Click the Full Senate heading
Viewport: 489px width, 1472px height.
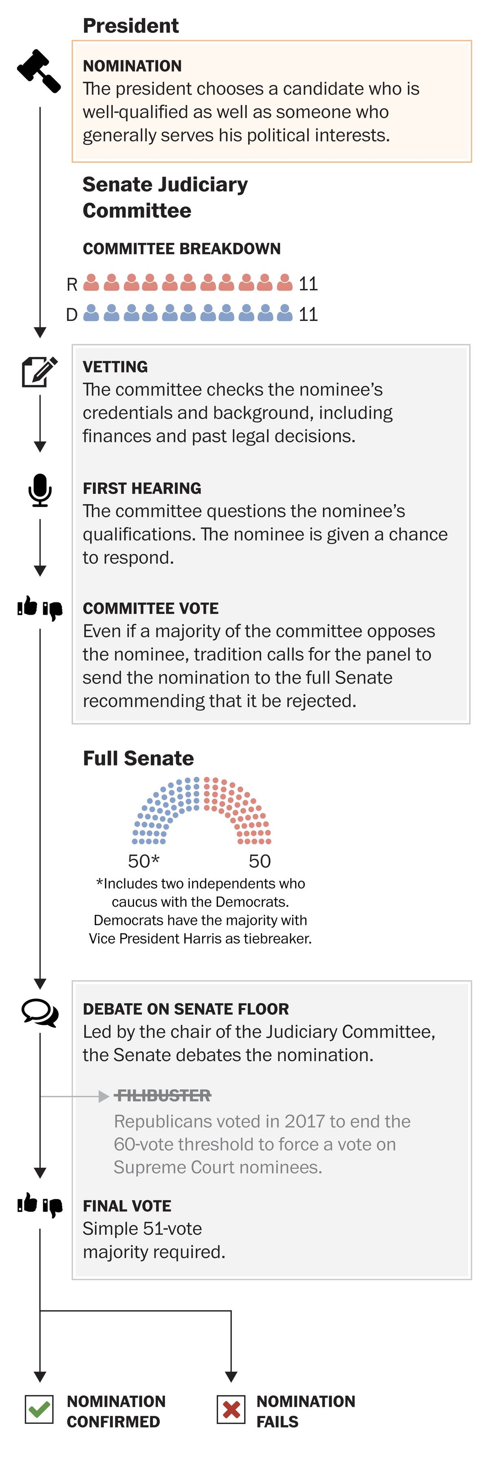[x=138, y=758]
